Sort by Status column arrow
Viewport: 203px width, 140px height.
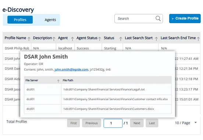121,39
